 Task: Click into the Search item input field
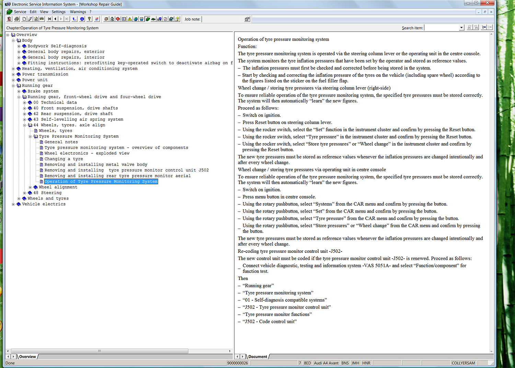[441, 28]
